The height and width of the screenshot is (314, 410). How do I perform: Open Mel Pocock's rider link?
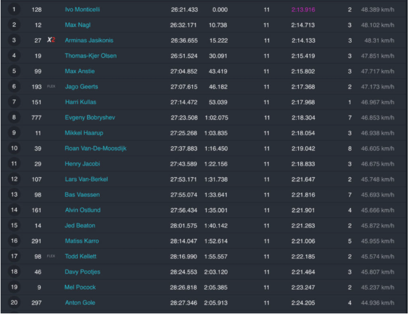pyautogui.click(x=80, y=287)
